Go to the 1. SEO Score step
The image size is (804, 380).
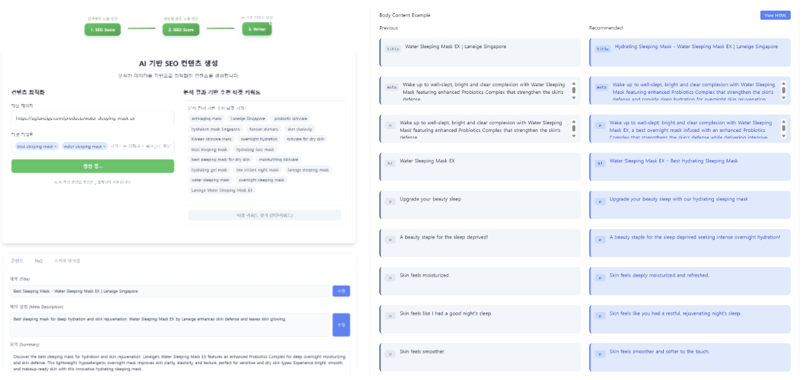coord(102,29)
